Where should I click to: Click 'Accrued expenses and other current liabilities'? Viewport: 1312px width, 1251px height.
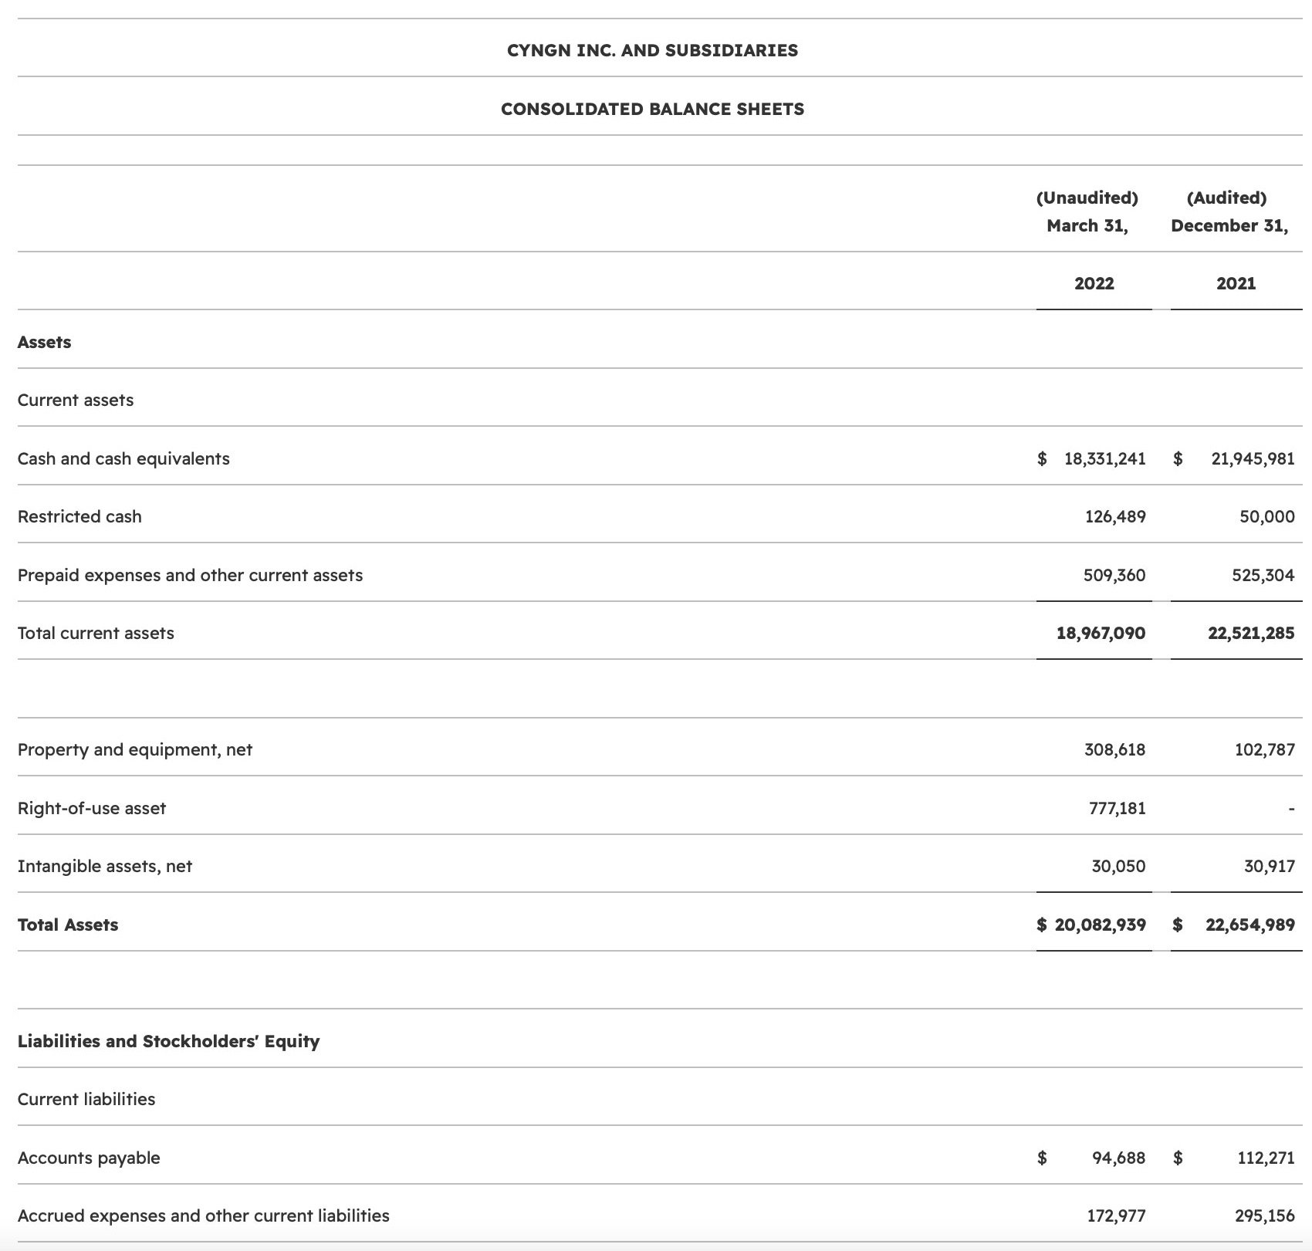coord(204,1215)
